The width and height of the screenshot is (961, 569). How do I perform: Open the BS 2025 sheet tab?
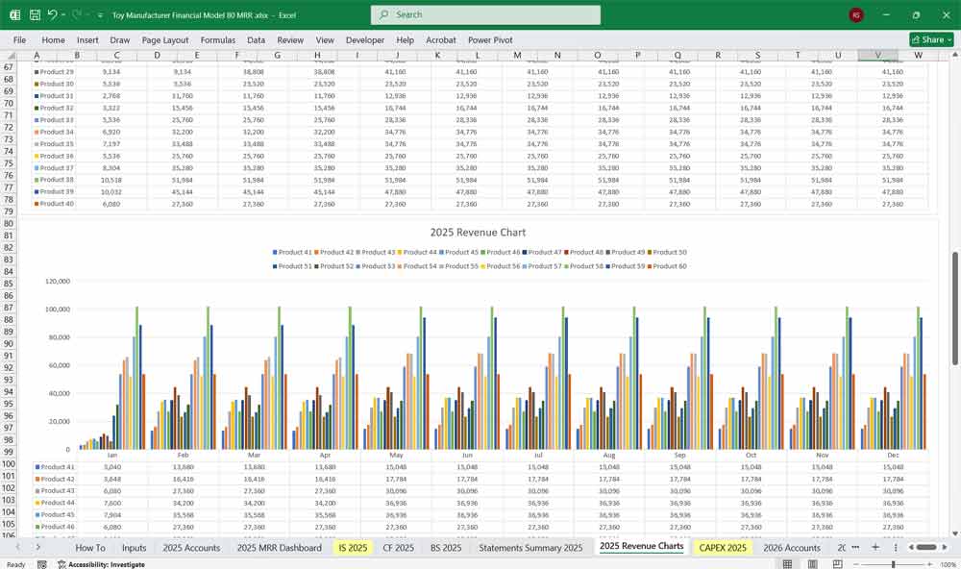(x=446, y=548)
